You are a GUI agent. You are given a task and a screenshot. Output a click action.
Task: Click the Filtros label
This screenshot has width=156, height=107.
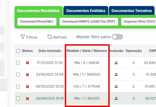pos(32,37)
